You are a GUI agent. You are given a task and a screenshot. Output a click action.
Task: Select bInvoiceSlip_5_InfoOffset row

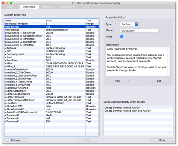(52, 45)
